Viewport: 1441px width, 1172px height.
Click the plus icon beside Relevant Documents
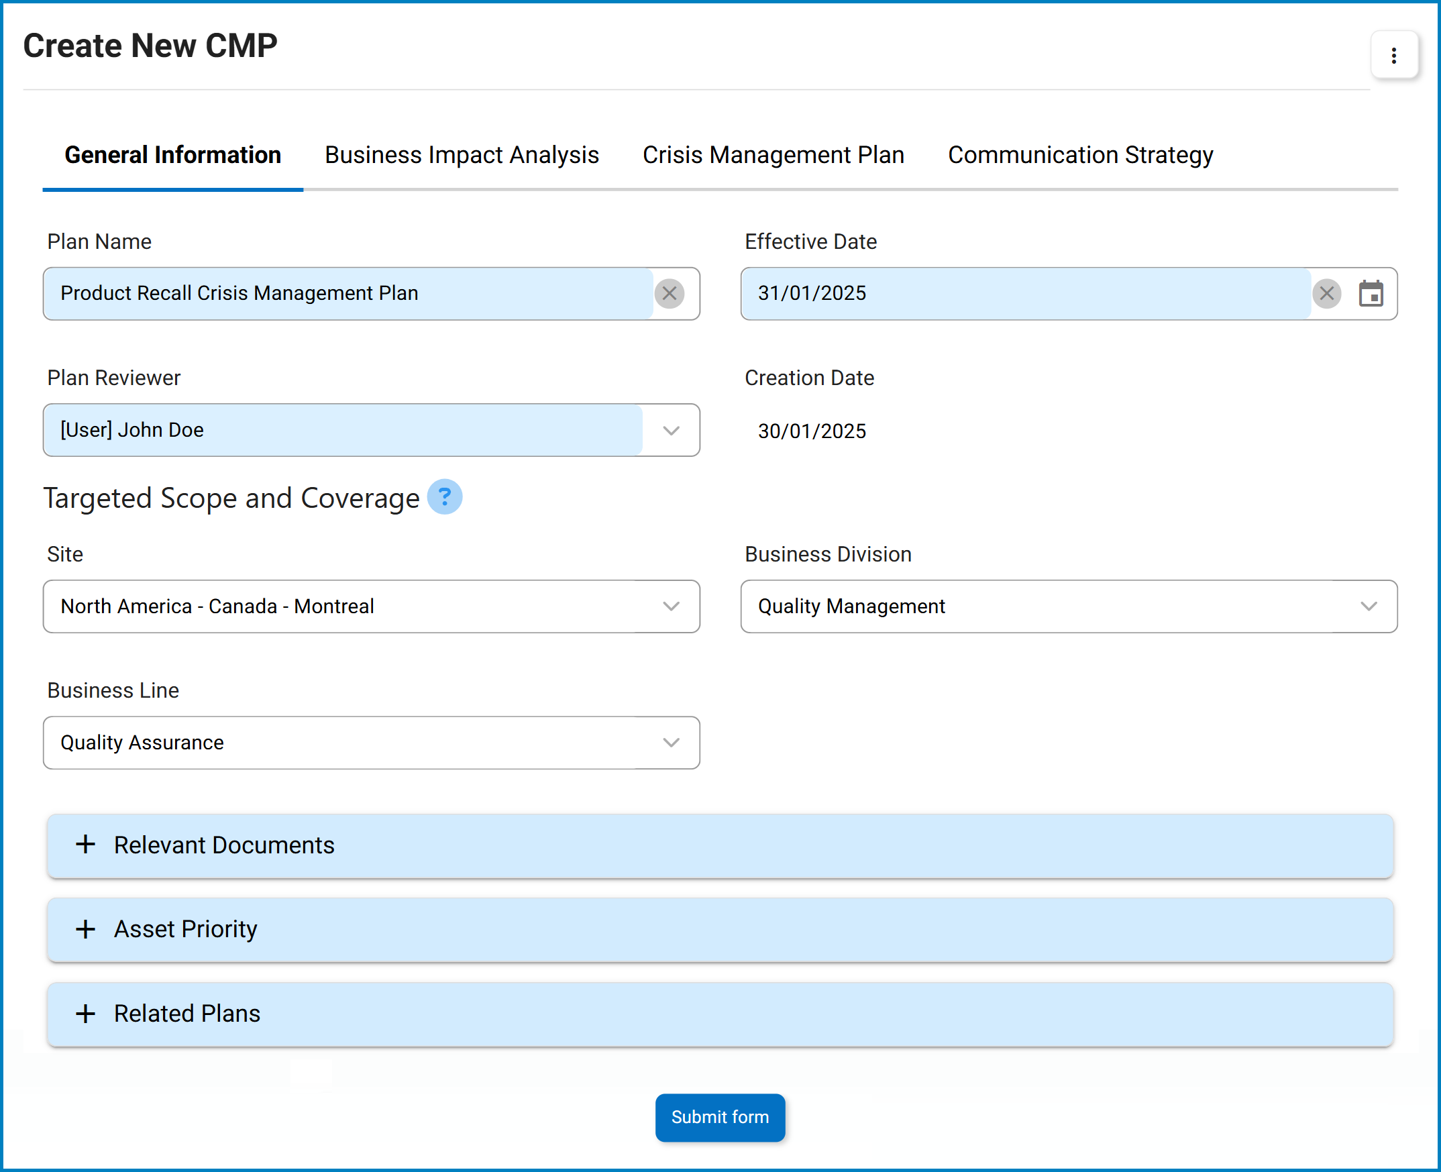click(86, 845)
